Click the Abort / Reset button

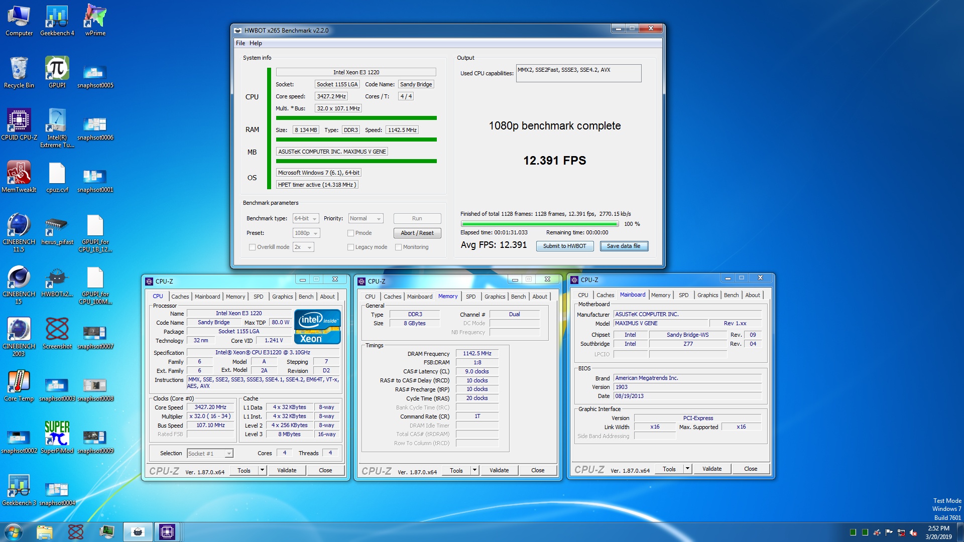[x=417, y=233]
